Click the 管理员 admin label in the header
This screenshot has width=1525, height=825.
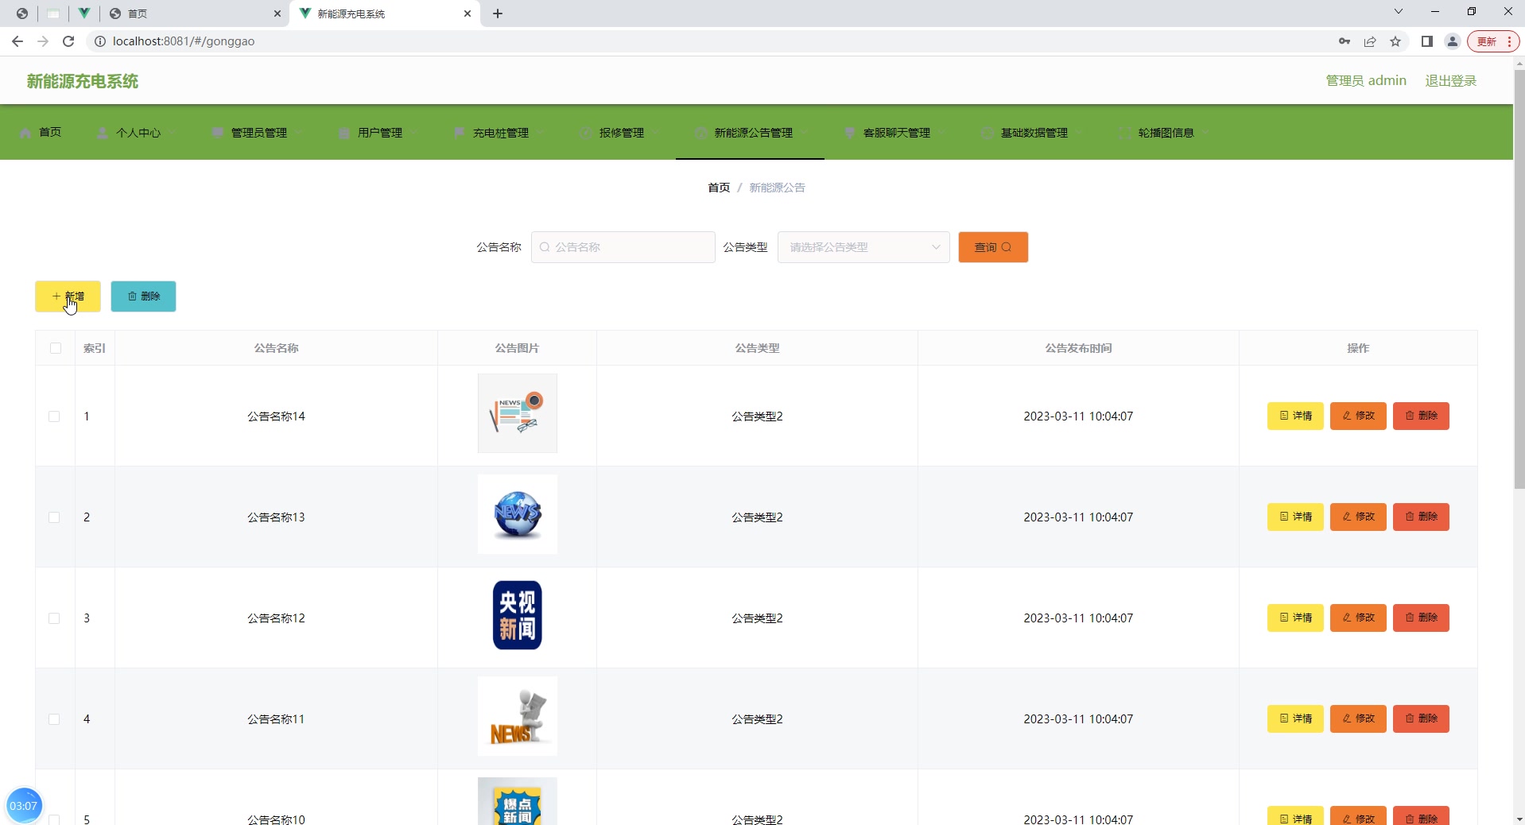pyautogui.click(x=1366, y=81)
